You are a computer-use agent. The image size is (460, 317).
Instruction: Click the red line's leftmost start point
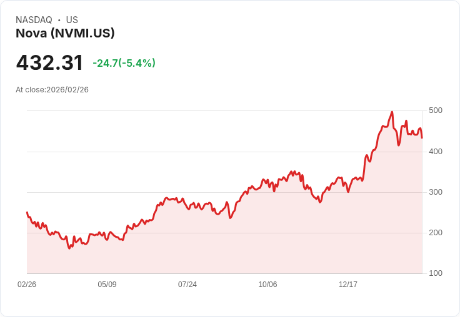pos(27,212)
